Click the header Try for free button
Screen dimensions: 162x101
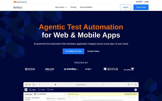[x=141, y=7]
